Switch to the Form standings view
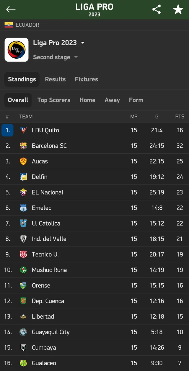Viewport: 189px width, 371px height. (136, 100)
